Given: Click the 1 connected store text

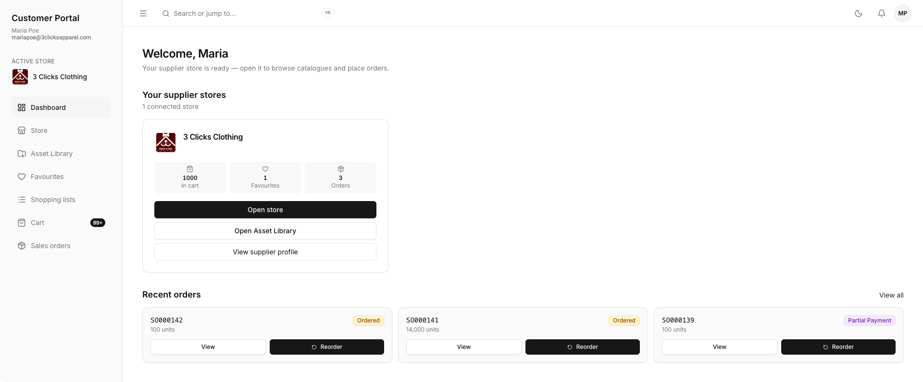Looking at the screenshot, I should [x=171, y=107].
